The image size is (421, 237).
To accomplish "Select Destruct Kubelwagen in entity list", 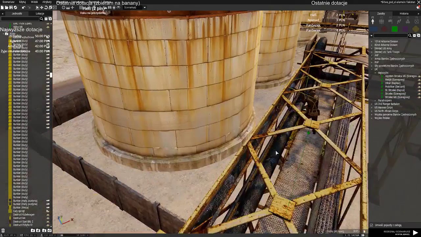I will (24, 215).
